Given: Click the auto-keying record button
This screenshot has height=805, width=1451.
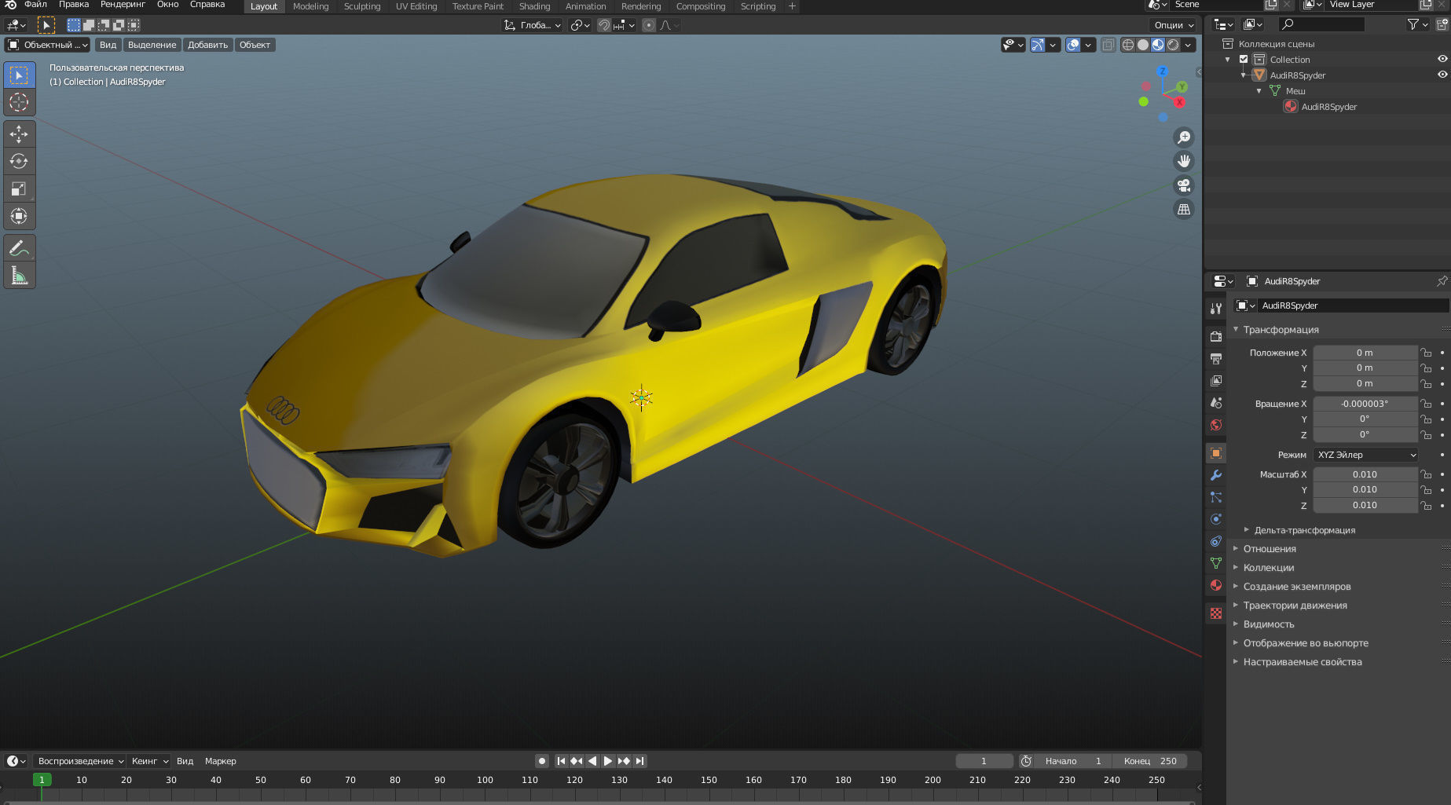Looking at the screenshot, I should tap(541, 761).
